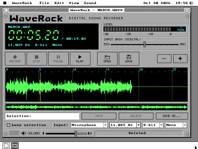Click the waveform overview strip
The width and height of the screenshot is (198, 149).
click(x=97, y=107)
